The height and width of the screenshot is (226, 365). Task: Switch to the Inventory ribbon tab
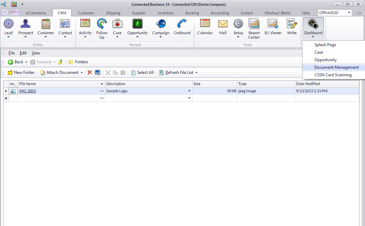click(166, 13)
